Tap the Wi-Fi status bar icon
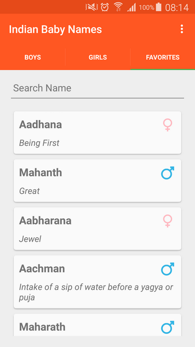The height and width of the screenshot is (347, 195). tap(118, 7)
